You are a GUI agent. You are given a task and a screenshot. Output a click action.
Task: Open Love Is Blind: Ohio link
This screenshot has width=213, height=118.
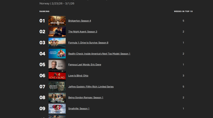[x=78, y=76]
